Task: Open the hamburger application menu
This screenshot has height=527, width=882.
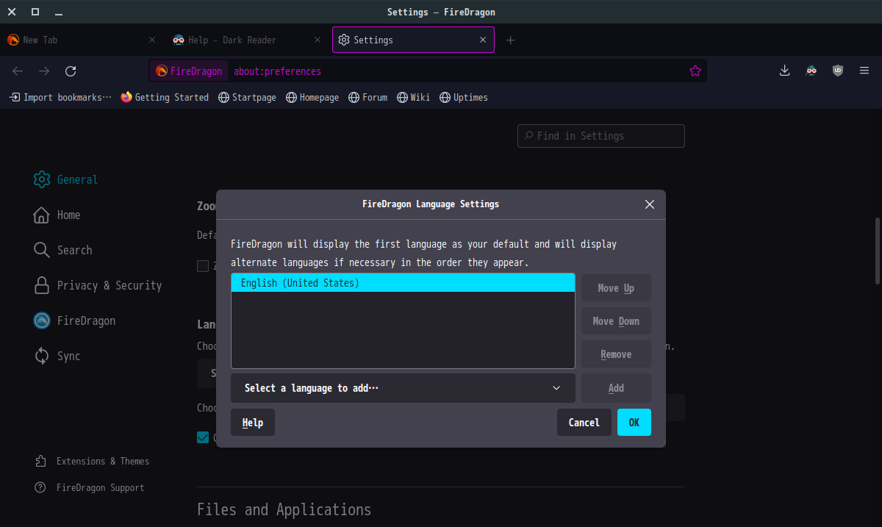Action: coord(864,71)
